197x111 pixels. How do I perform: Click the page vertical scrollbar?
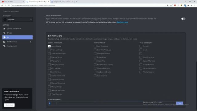click(x=196, y=86)
